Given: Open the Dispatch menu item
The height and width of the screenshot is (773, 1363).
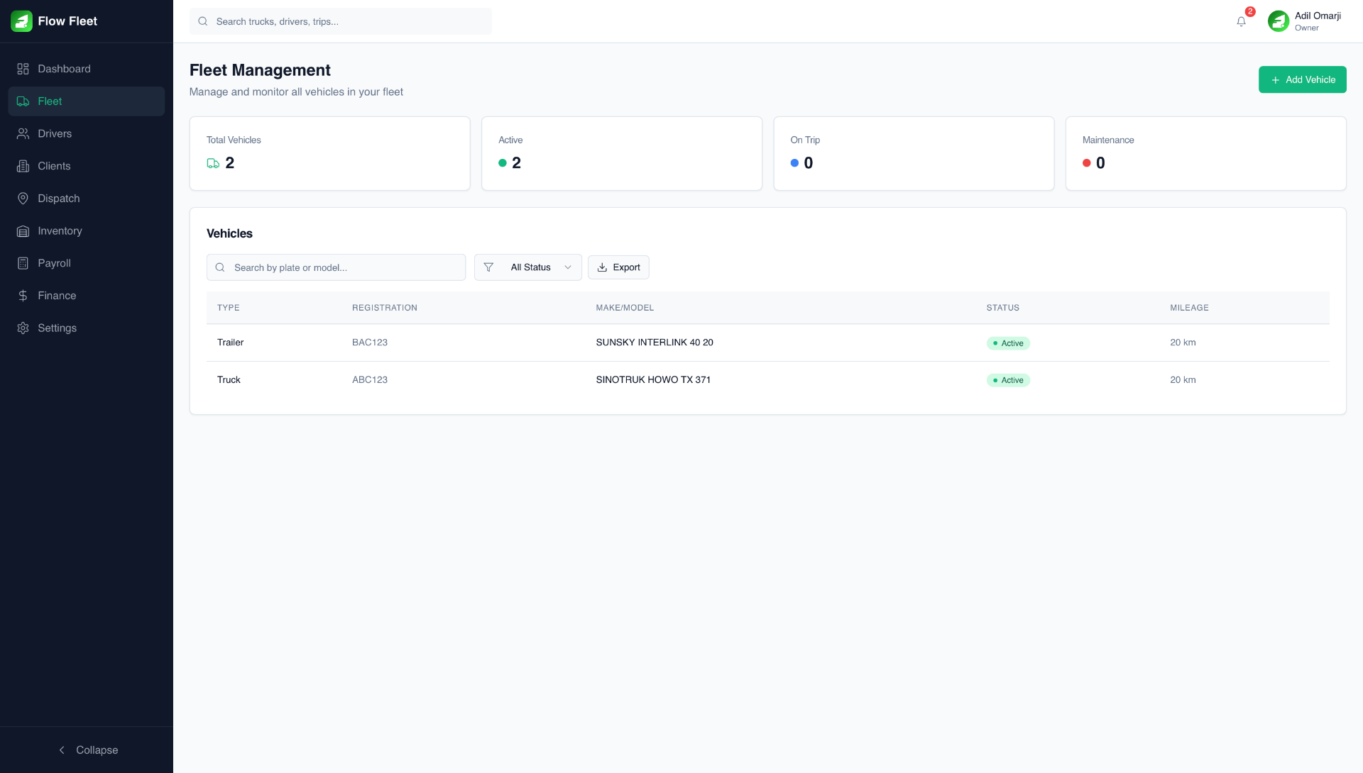Looking at the screenshot, I should click(87, 199).
